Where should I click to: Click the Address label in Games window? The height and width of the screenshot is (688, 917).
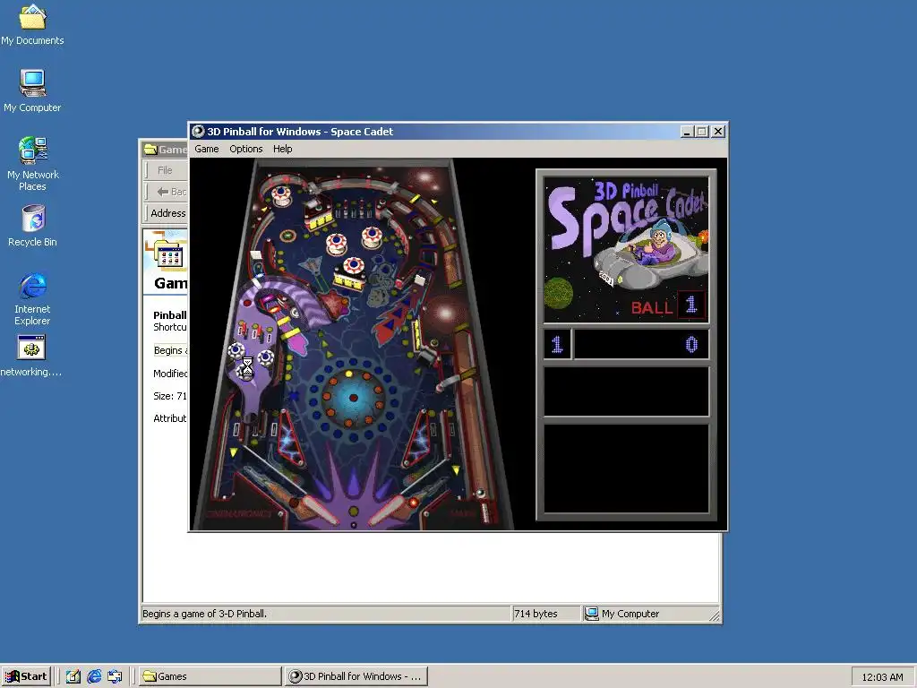pos(167,213)
